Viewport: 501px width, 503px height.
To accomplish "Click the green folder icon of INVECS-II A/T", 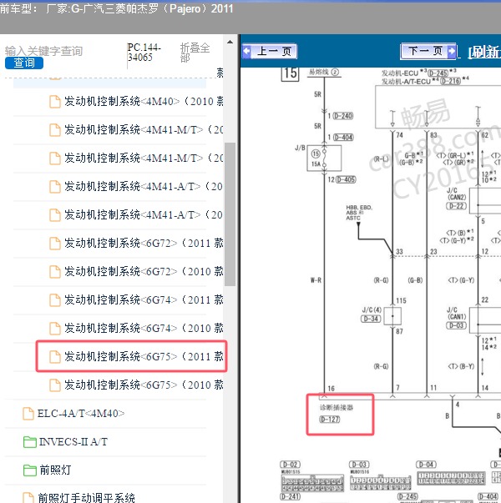I will click(x=30, y=442).
